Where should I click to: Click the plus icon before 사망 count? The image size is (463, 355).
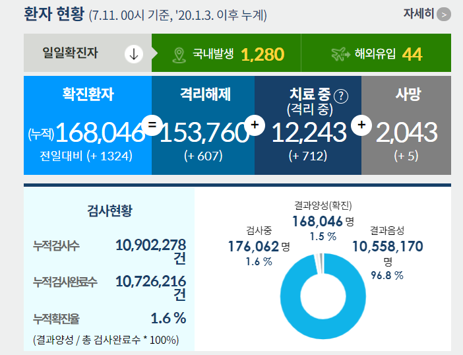click(x=361, y=125)
